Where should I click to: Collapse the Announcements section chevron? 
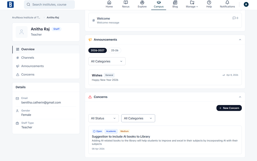tap(240, 40)
